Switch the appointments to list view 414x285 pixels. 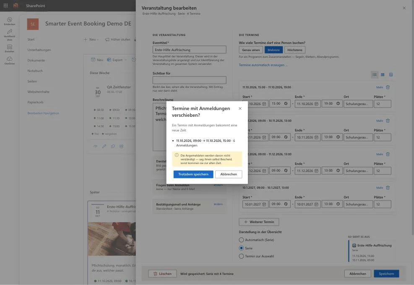[375, 75]
